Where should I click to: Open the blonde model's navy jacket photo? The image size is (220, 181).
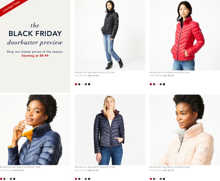(110, 130)
